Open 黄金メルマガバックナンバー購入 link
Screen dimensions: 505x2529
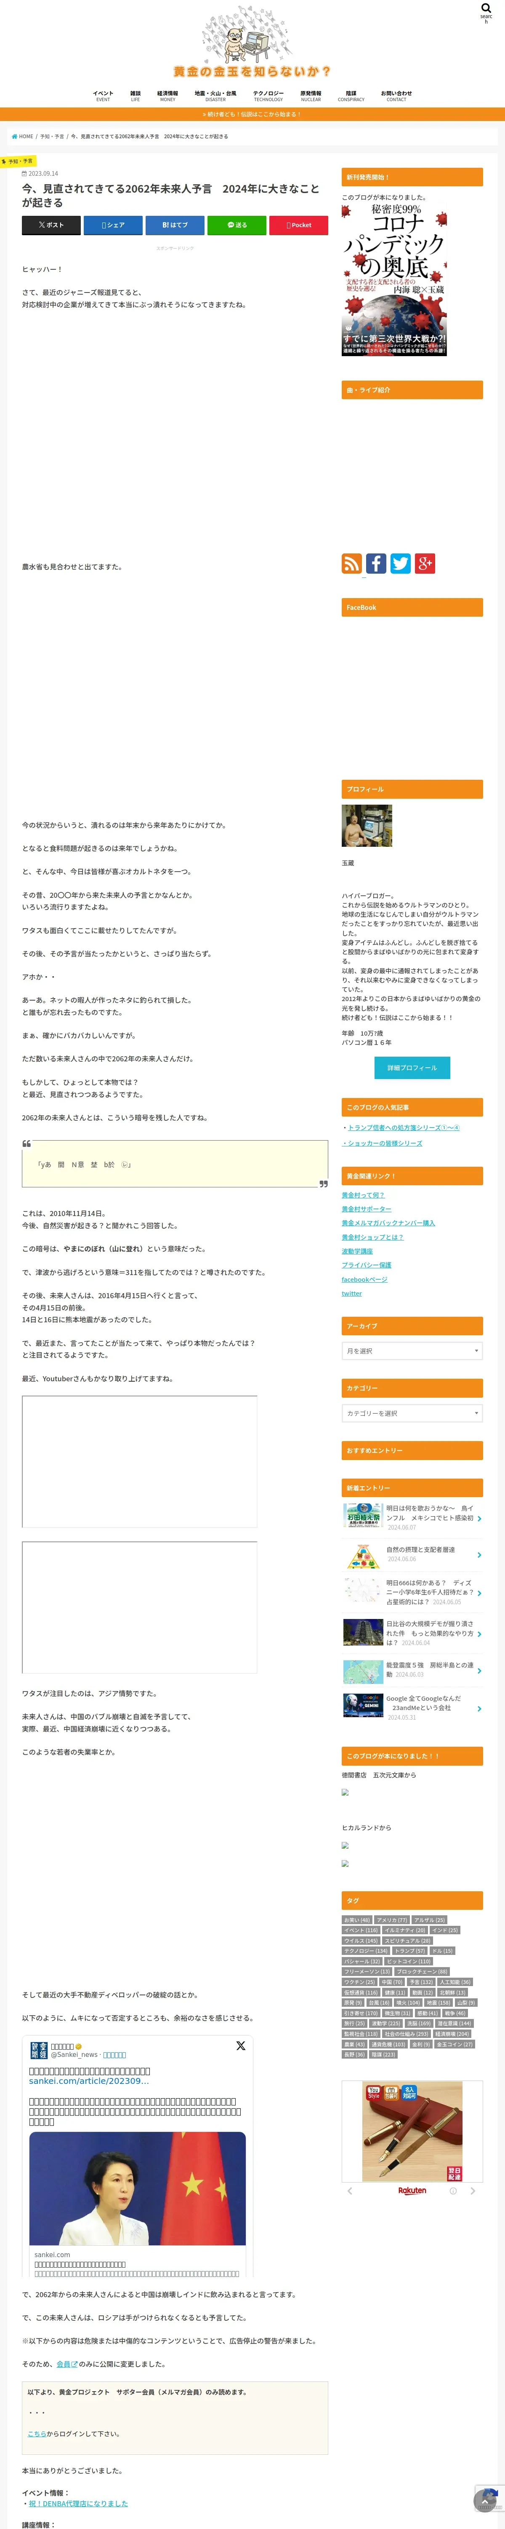click(388, 1223)
